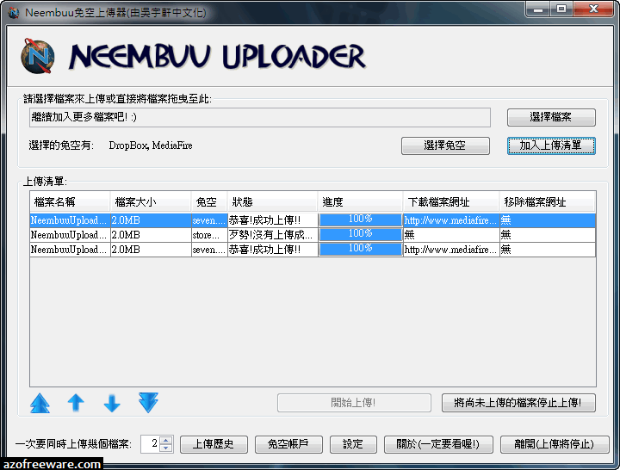Screen dimensions: 620x470
Task: Click the Neembuu globe logo
Action: [x=38, y=56]
